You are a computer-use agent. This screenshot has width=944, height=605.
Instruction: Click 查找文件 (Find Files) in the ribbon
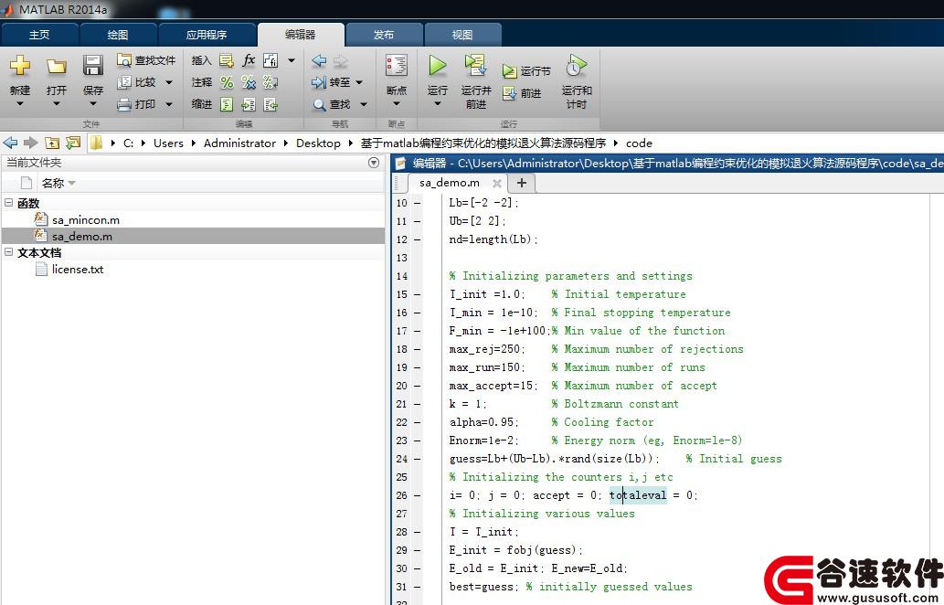point(146,60)
